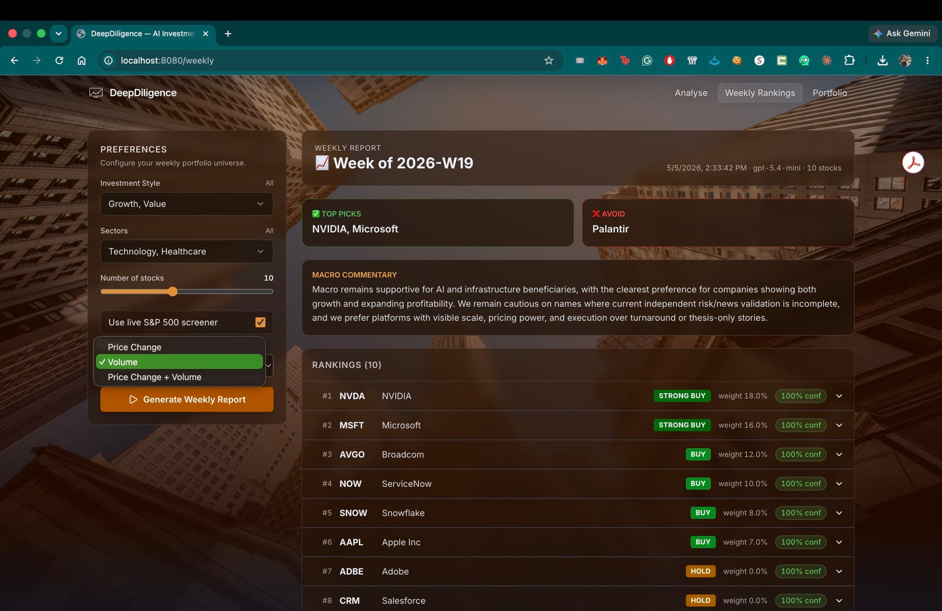The width and height of the screenshot is (942, 611).
Task: View site information icon in address bar
Action: 108,60
